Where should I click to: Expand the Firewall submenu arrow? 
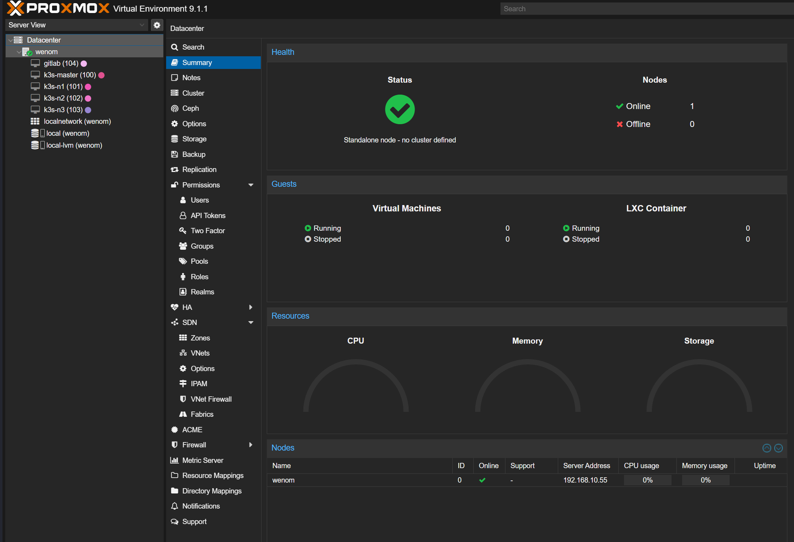pos(251,445)
